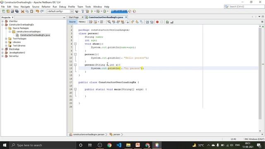Click the Profile Project toolbar icon

tap(105, 11)
